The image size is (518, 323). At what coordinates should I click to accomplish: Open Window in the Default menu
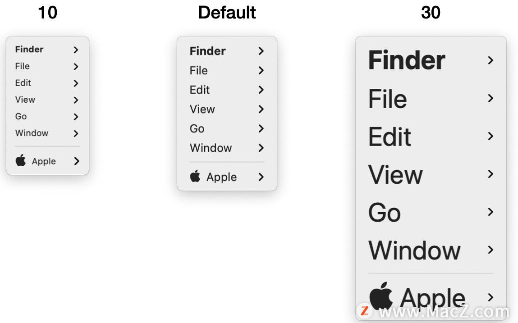point(211,148)
